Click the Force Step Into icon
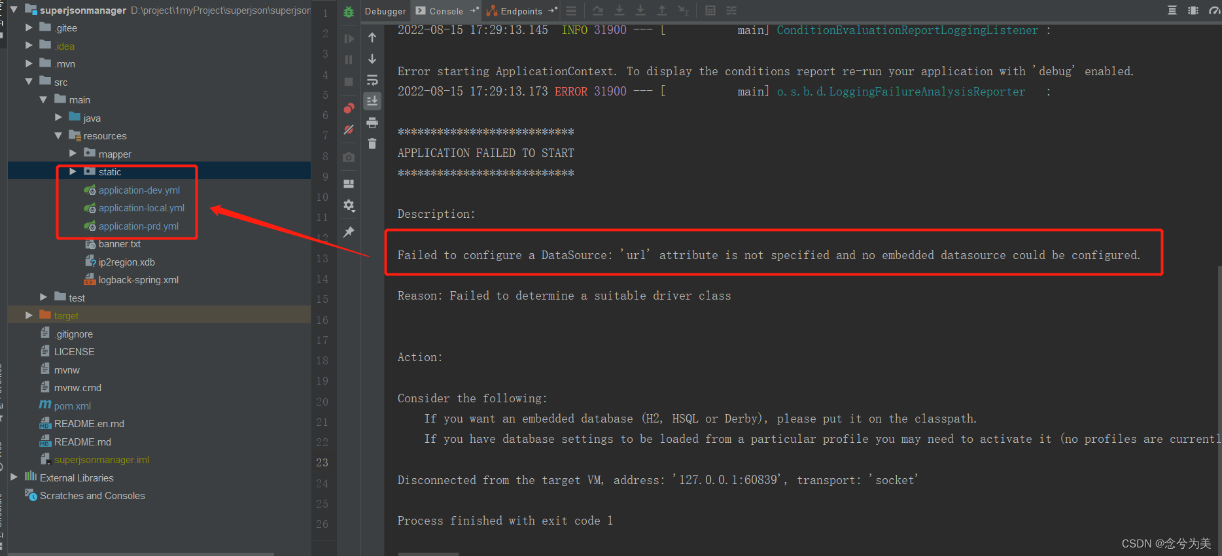The height and width of the screenshot is (556, 1222). (x=640, y=10)
